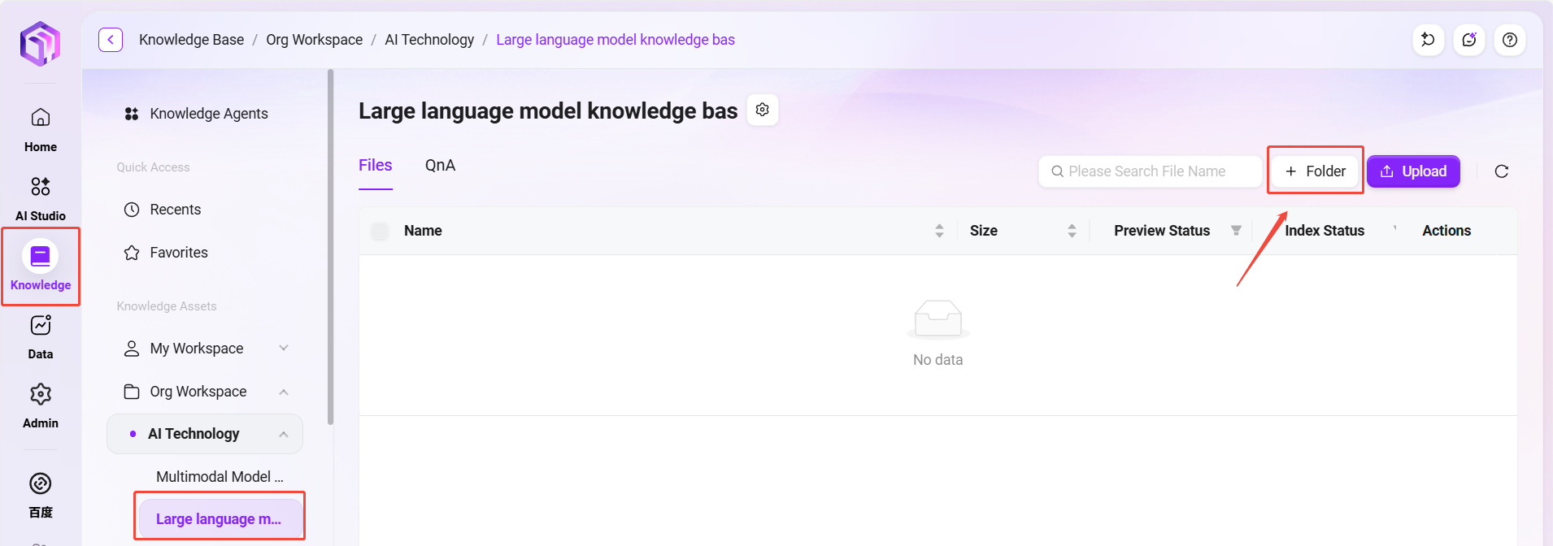
Task: Switch to the QnA tab
Action: 440,166
